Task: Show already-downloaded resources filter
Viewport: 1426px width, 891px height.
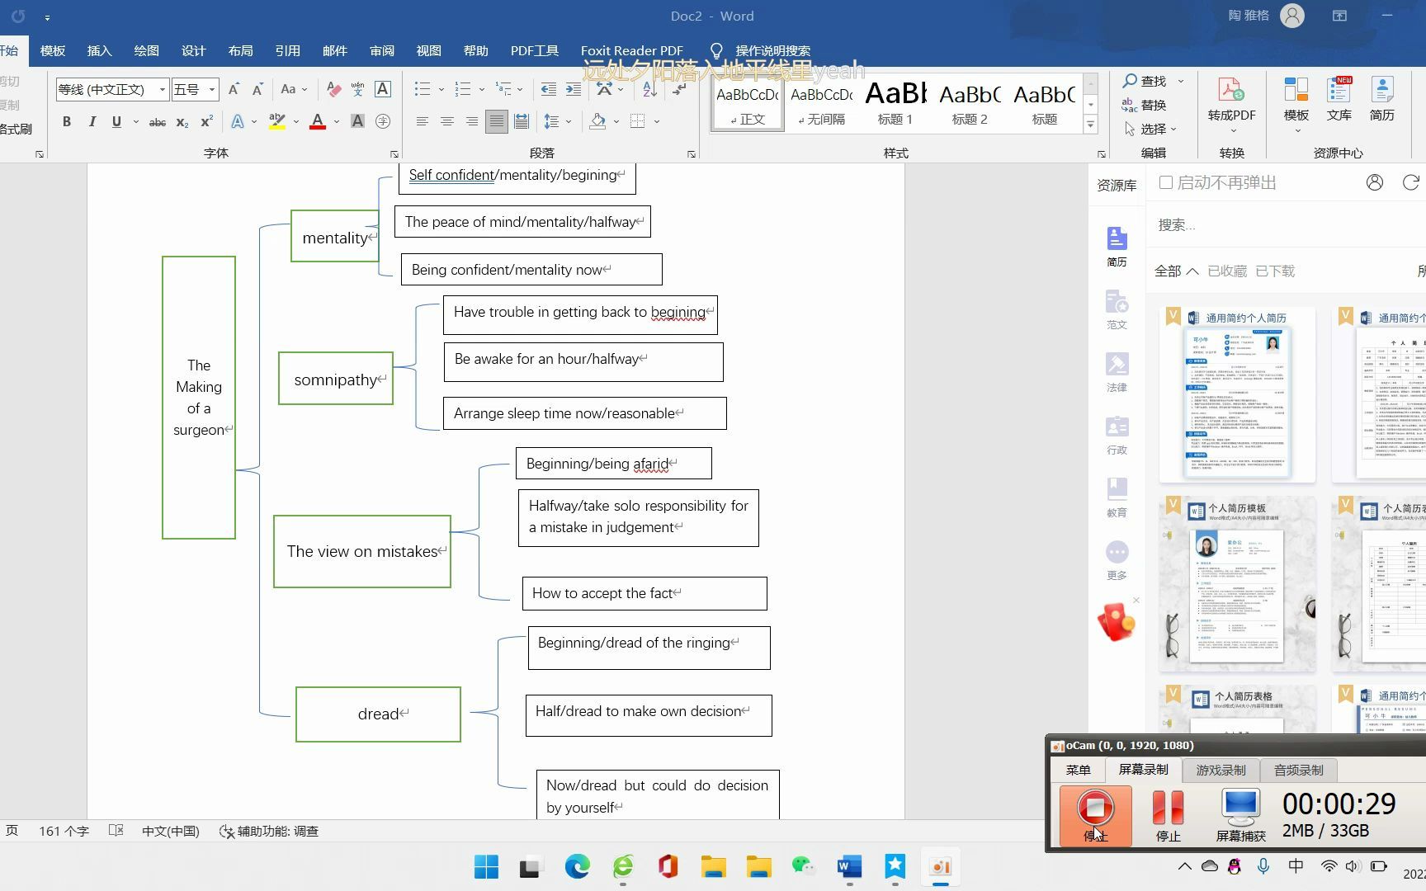Action: [x=1274, y=271]
